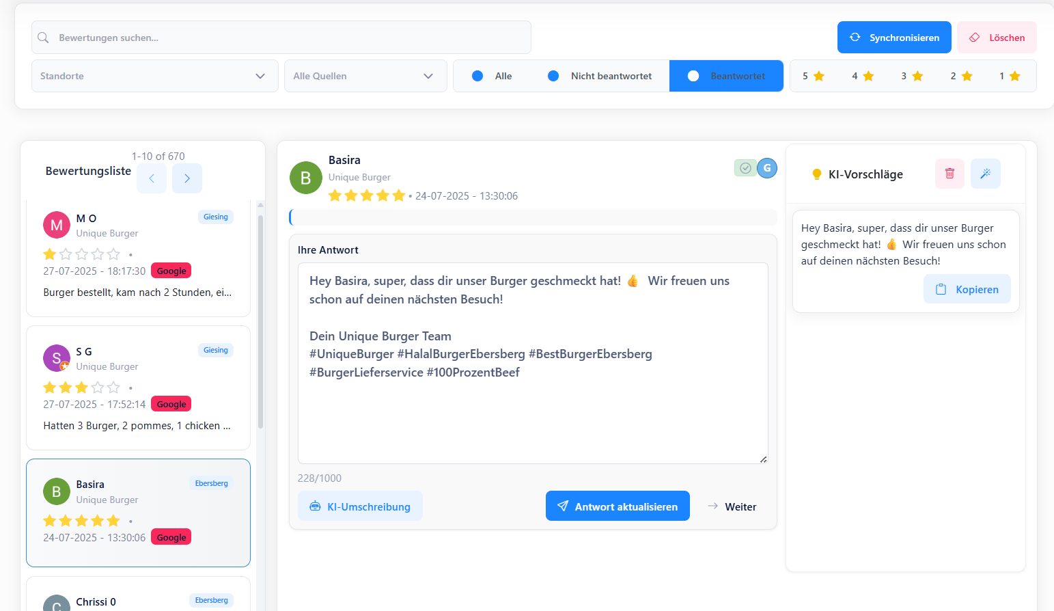Click the search magnifier in Bewertungen suchen
This screenshot has height=611, width=1054.
click(43, 38)
